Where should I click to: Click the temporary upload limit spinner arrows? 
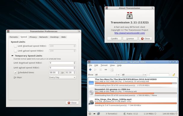[74, 68]
